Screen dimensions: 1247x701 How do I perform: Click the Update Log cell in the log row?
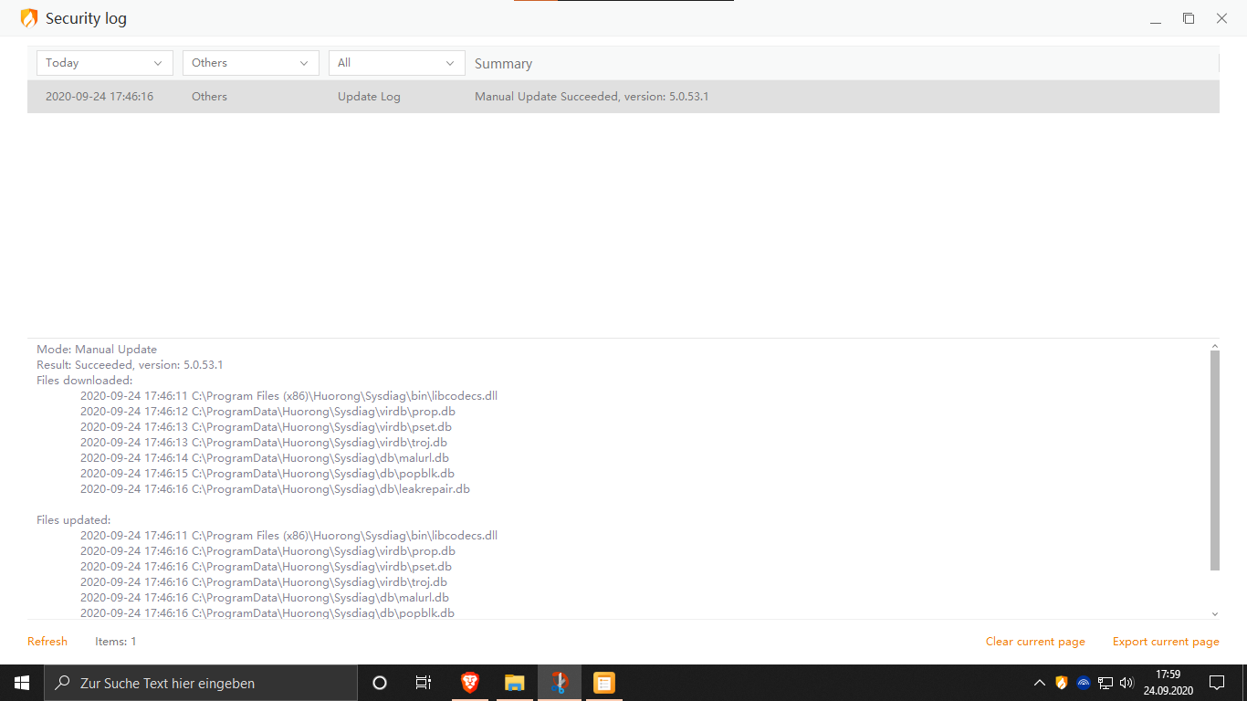369,97
